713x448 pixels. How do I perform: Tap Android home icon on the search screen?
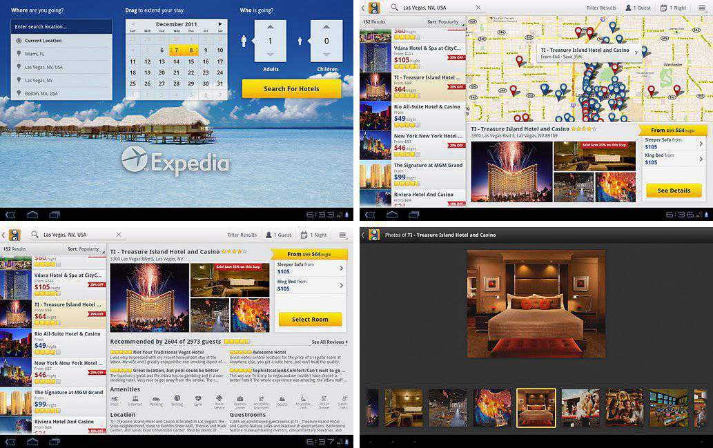32,214
